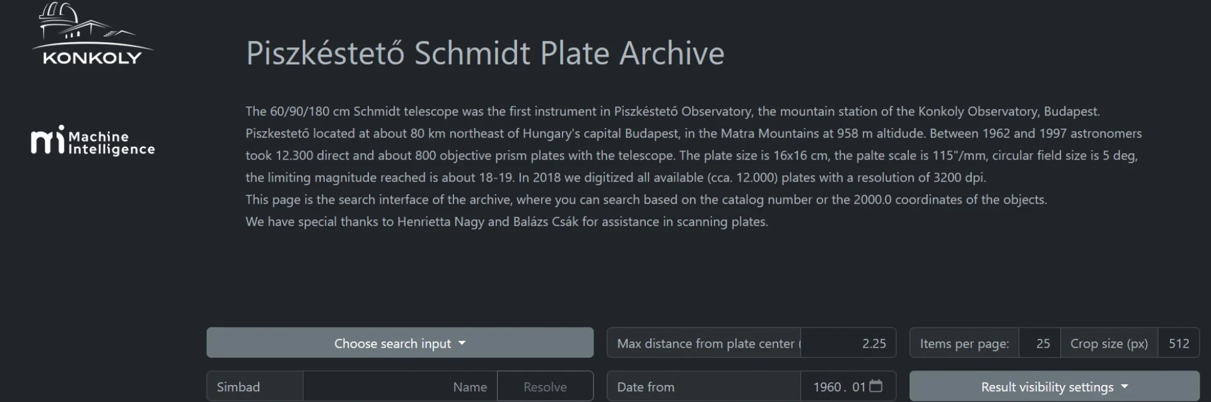Click the paragraph mentioning Henrietta Nagy

(x=506, y=222)
